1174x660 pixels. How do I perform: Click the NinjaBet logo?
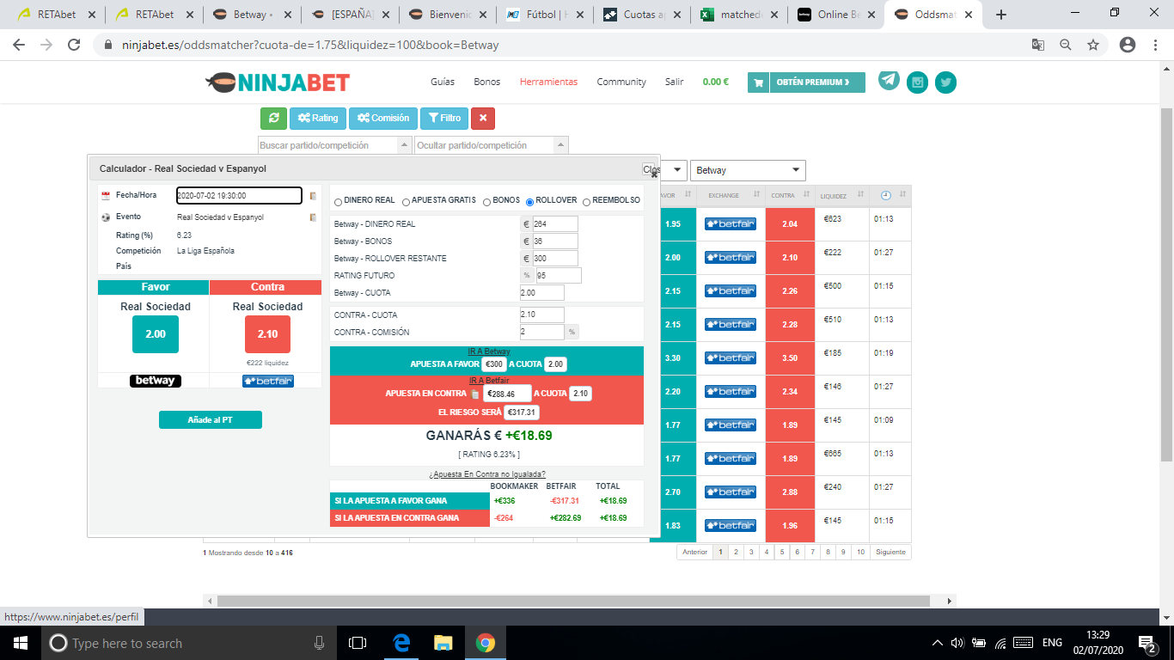[278, 82]
